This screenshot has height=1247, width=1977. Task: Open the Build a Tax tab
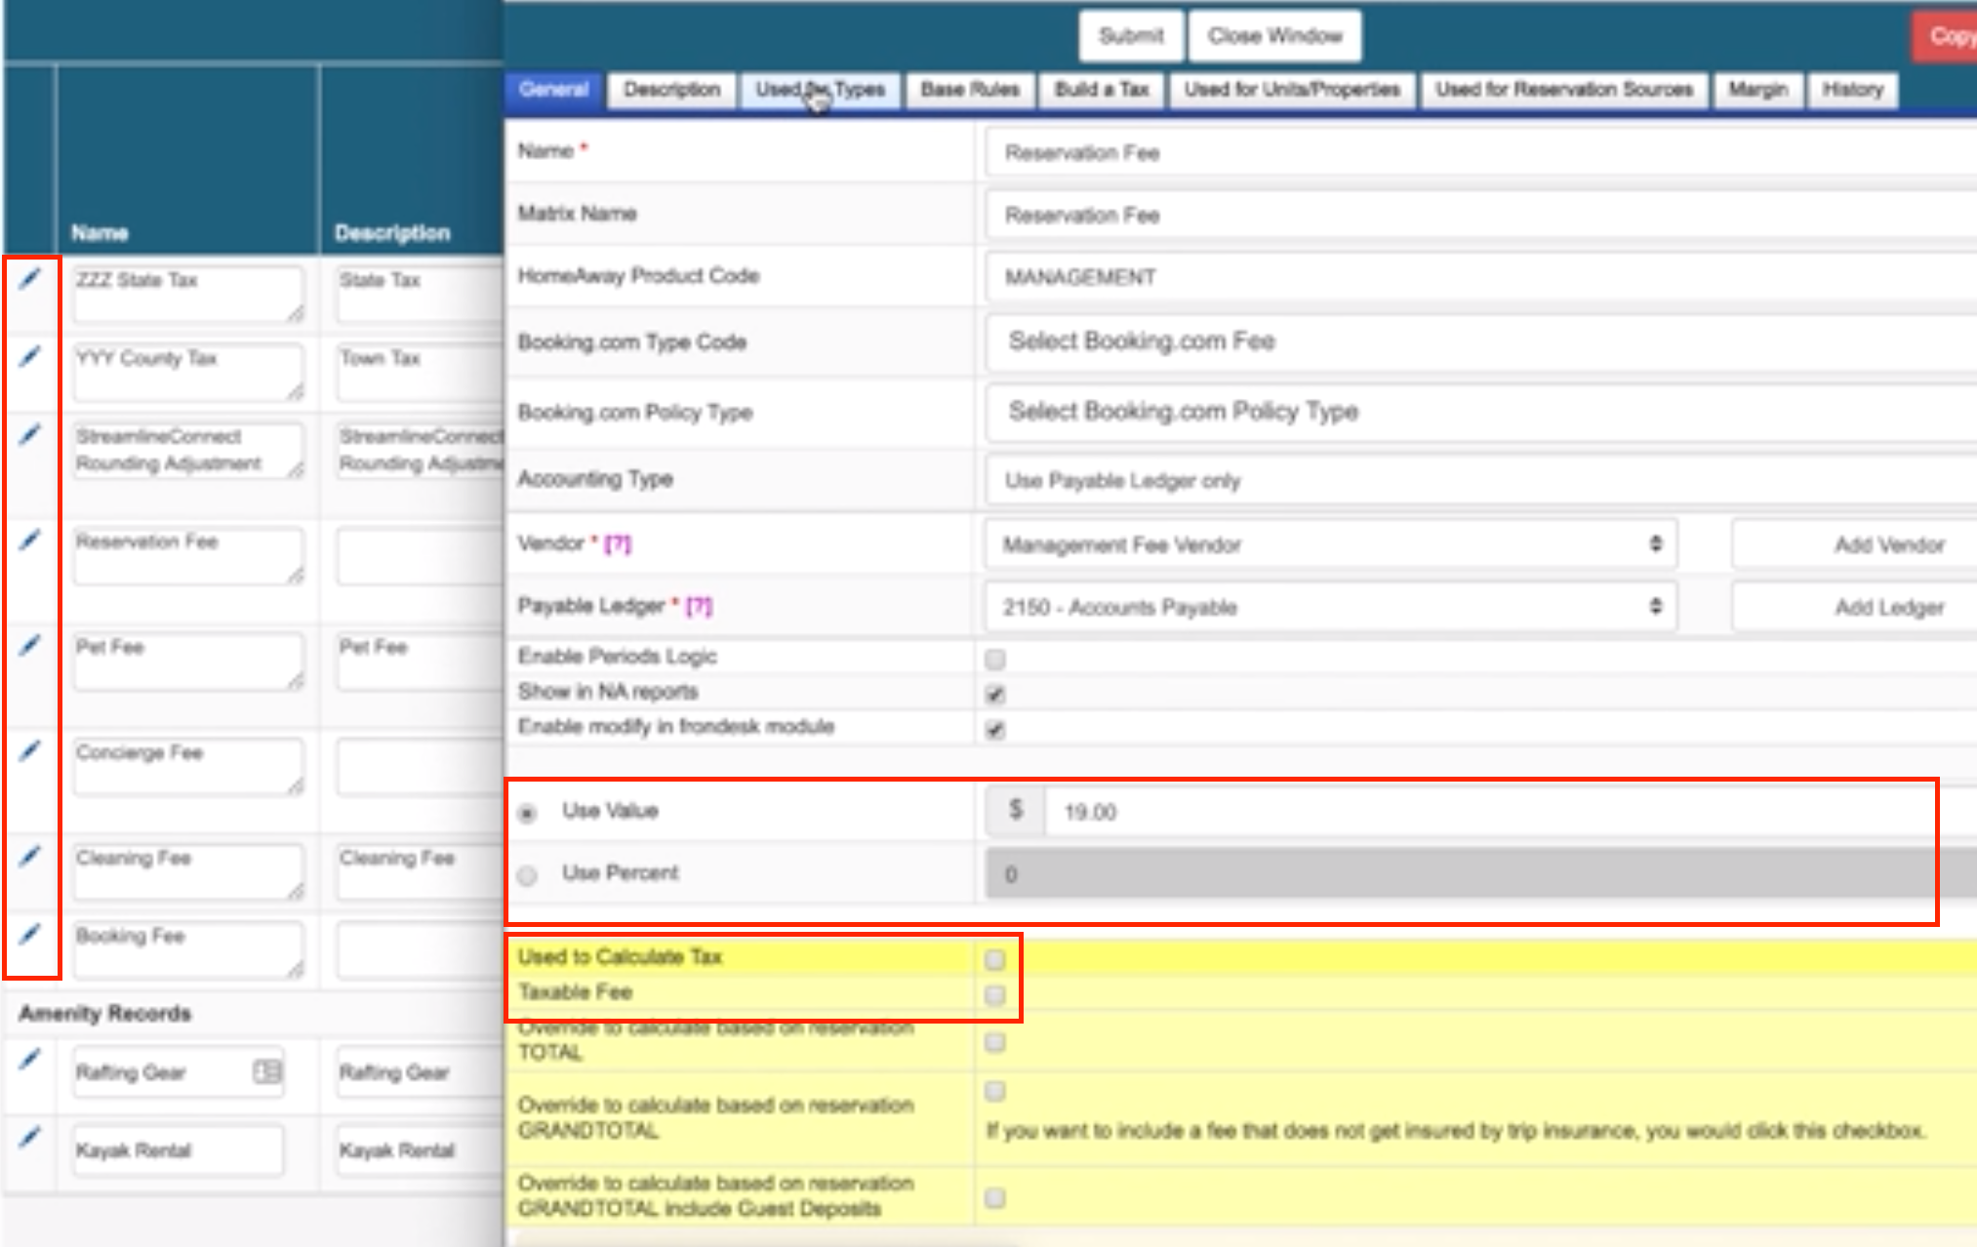1101,90
